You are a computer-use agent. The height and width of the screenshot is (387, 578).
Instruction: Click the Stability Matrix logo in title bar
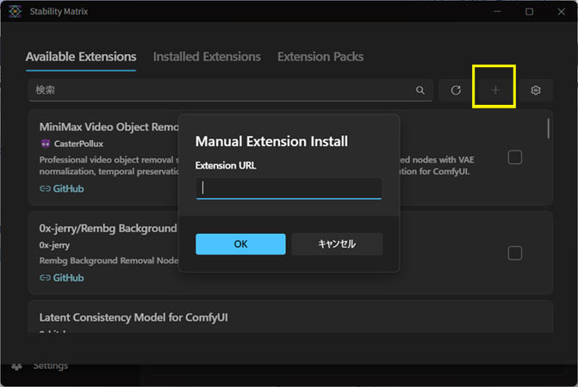click(16, 12)
